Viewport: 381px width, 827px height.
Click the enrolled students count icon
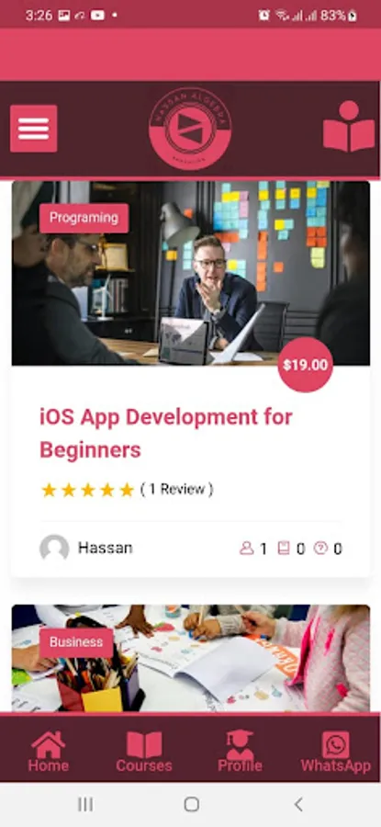[246, 549]
